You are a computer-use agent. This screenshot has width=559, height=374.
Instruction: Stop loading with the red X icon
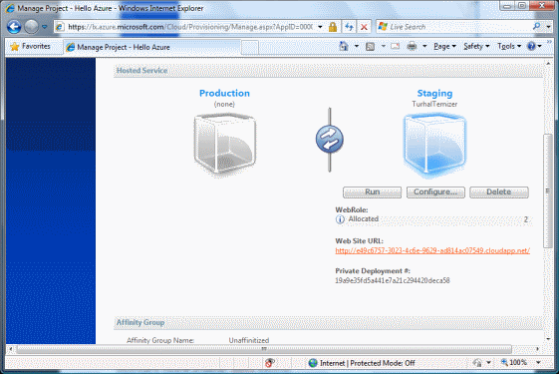point(364,27)
